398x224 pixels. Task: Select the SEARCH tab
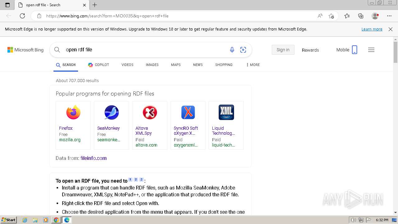pos(66,65)
